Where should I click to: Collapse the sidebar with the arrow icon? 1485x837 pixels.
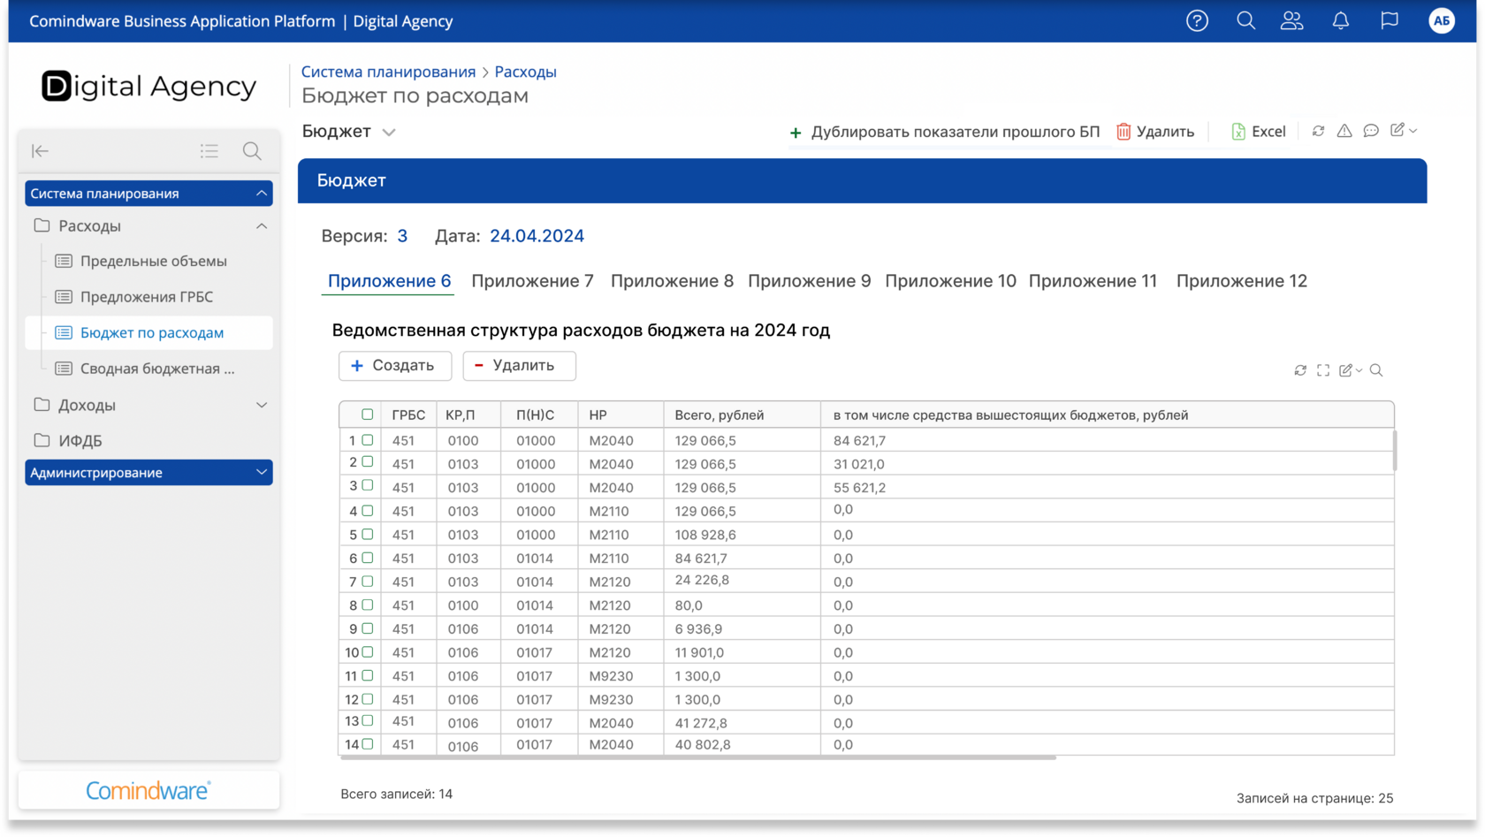(x=41, y=151)
